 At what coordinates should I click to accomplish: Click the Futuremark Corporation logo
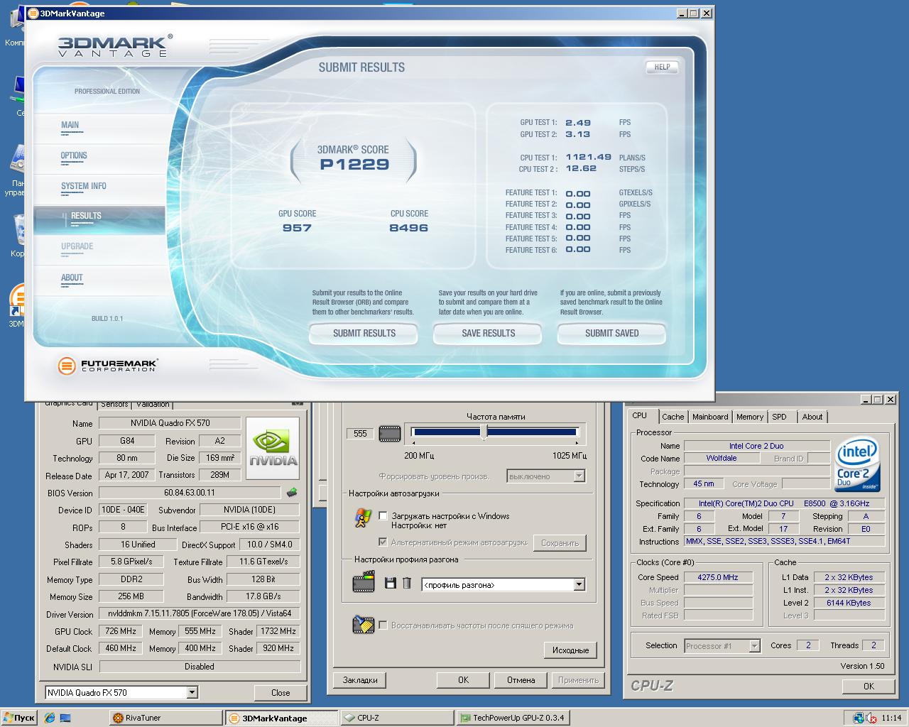click(107, 366)
